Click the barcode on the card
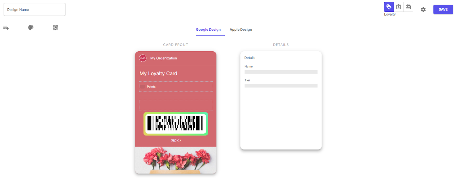Viewport: 461px width, 179px height. click(176, 124)
